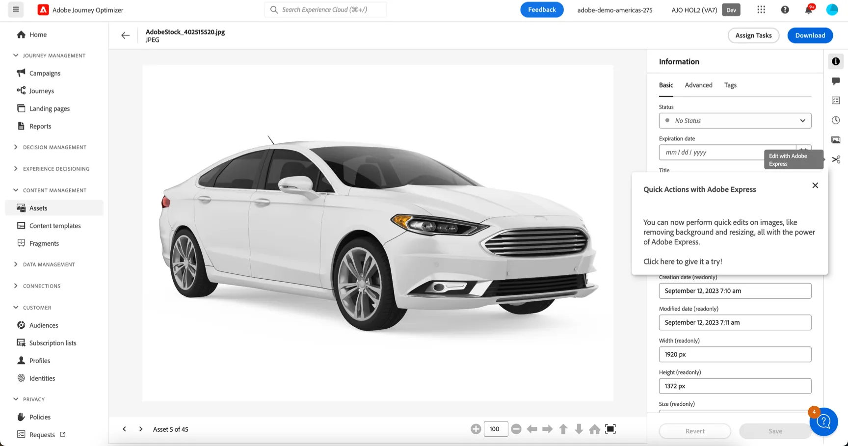Pan the image down
The width and height of the screenshot is (848, 446).
click(x=579, y=429)
